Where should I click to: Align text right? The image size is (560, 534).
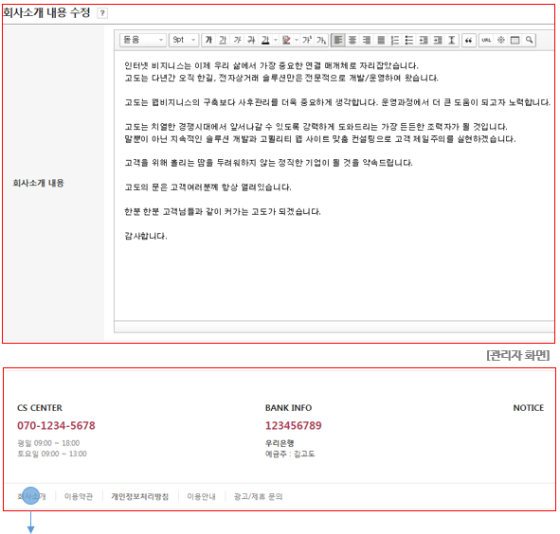click(x=367, y=40)
